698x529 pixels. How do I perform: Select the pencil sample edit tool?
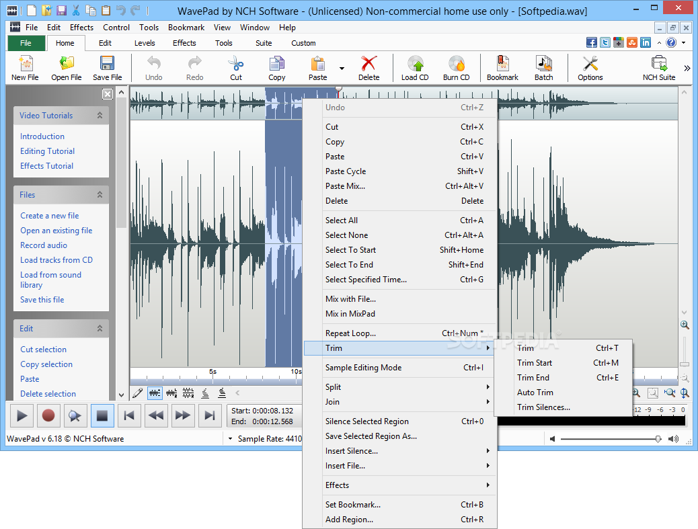138,393
